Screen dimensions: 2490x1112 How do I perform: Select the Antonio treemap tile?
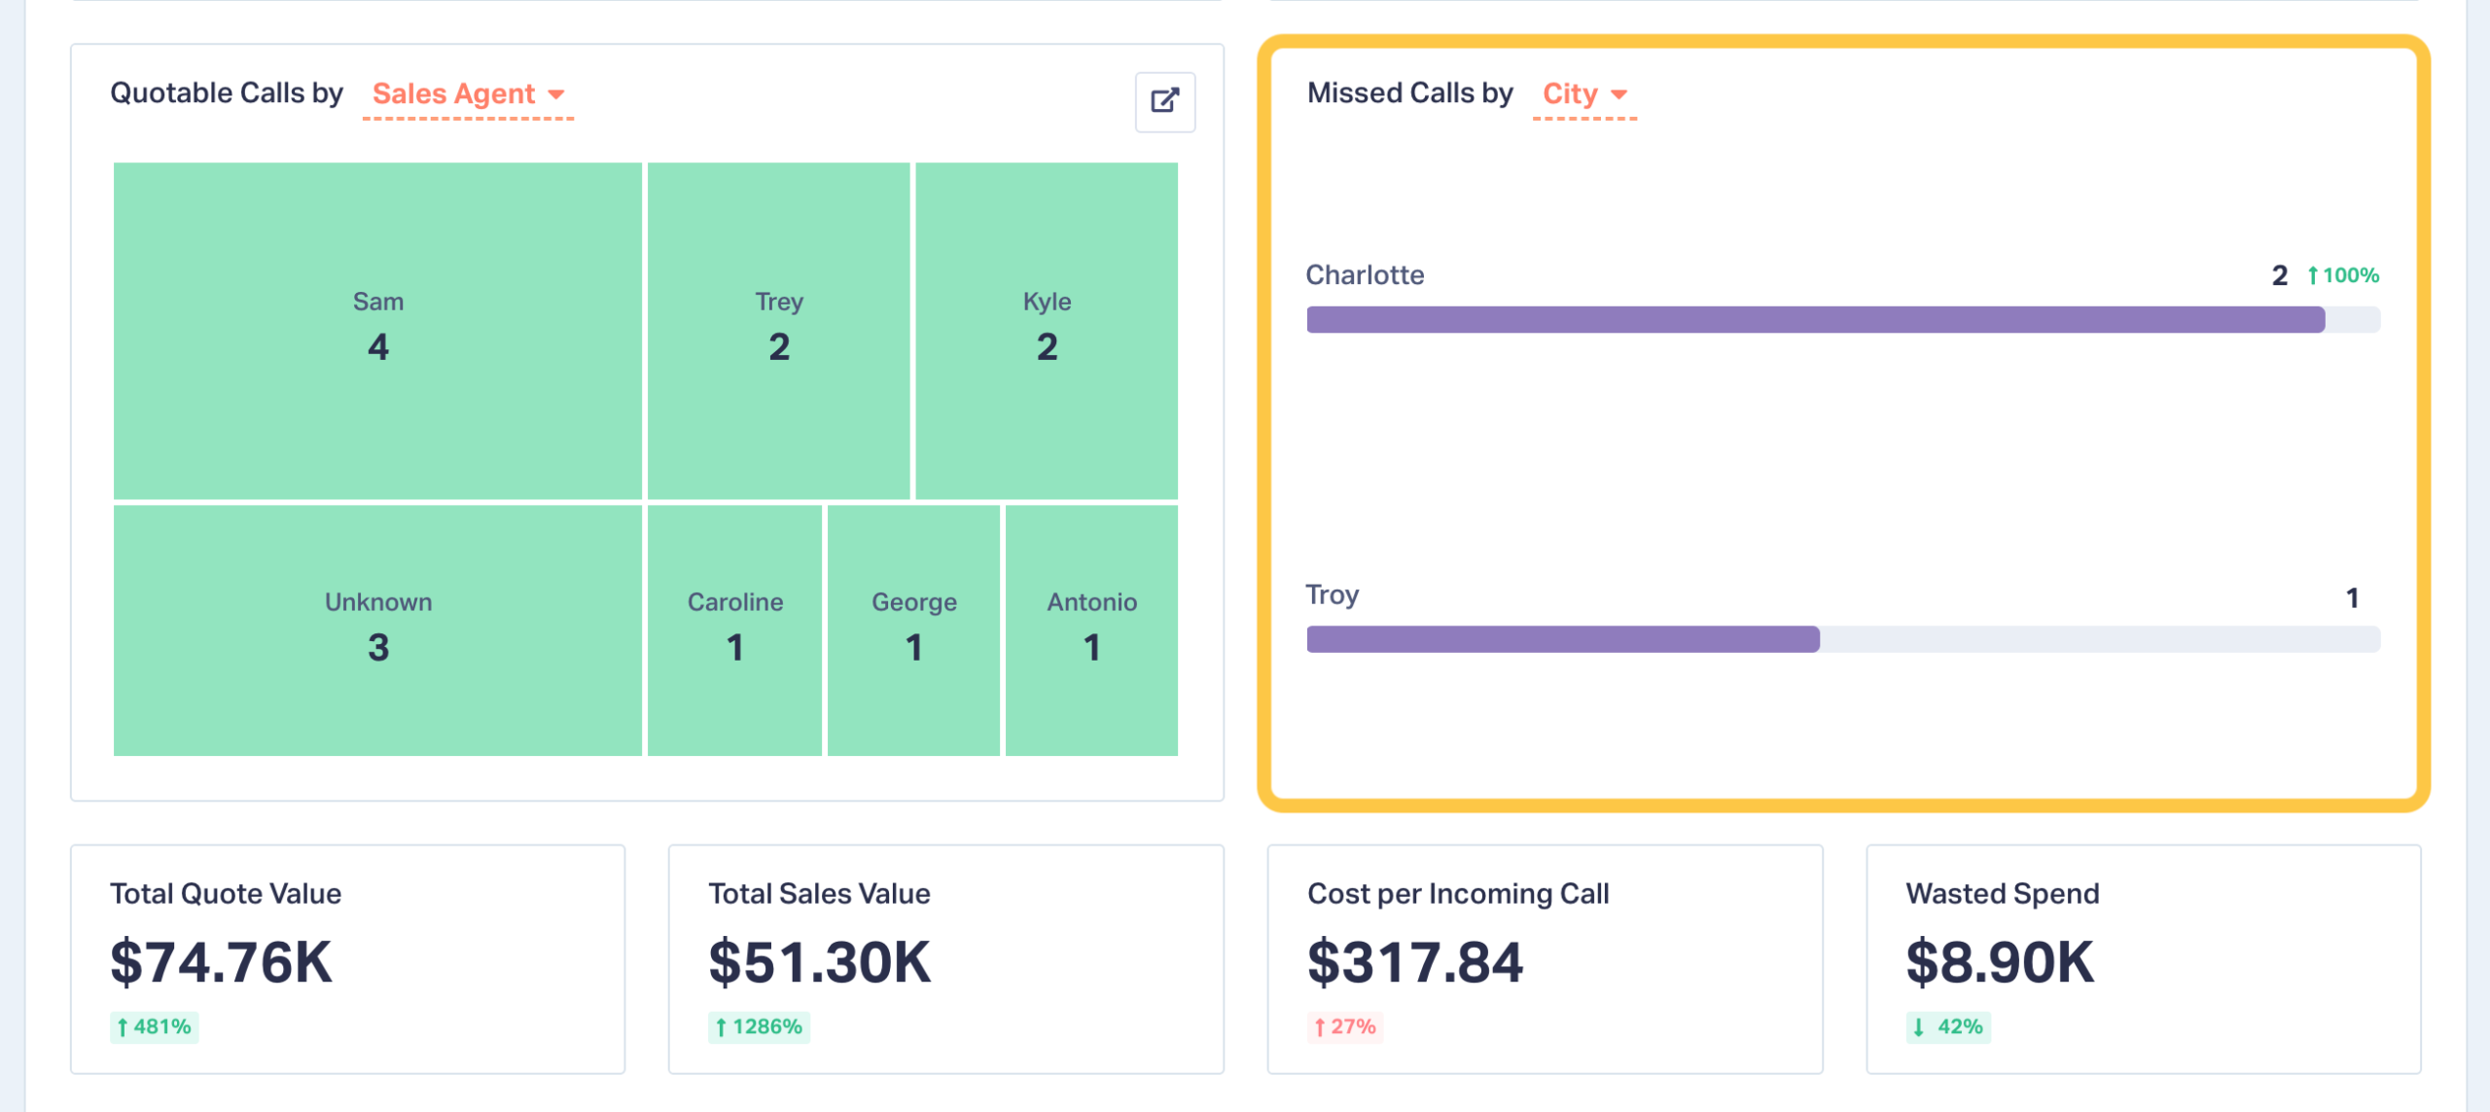pyautogui.click(x=1091, y=629)
